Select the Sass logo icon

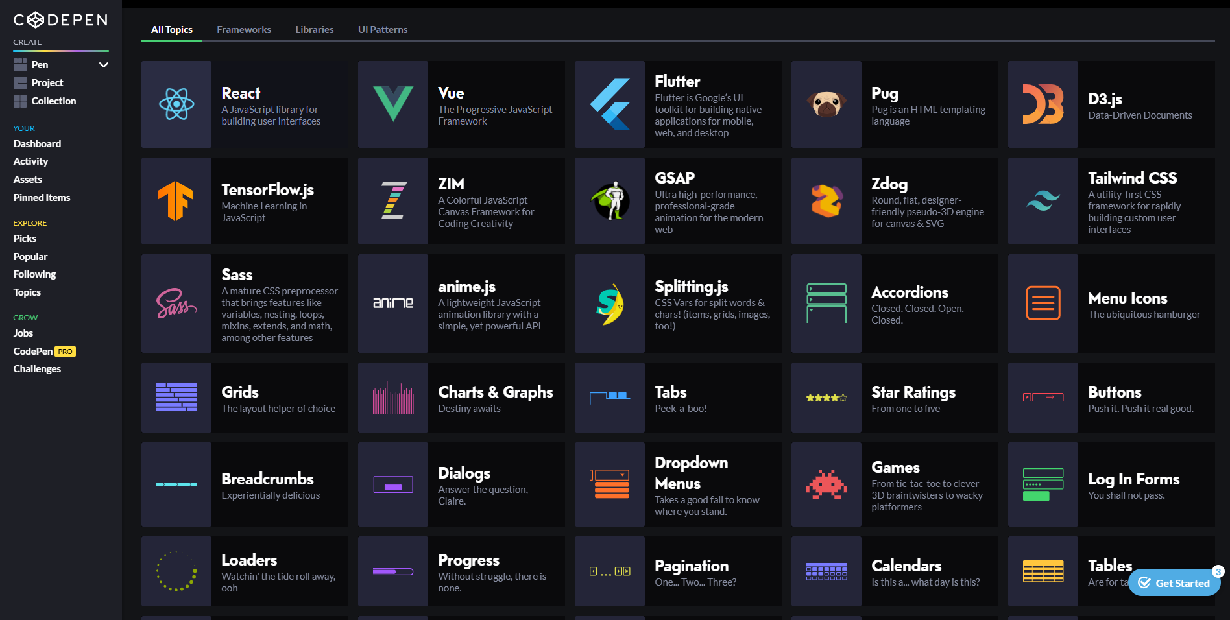176,304
